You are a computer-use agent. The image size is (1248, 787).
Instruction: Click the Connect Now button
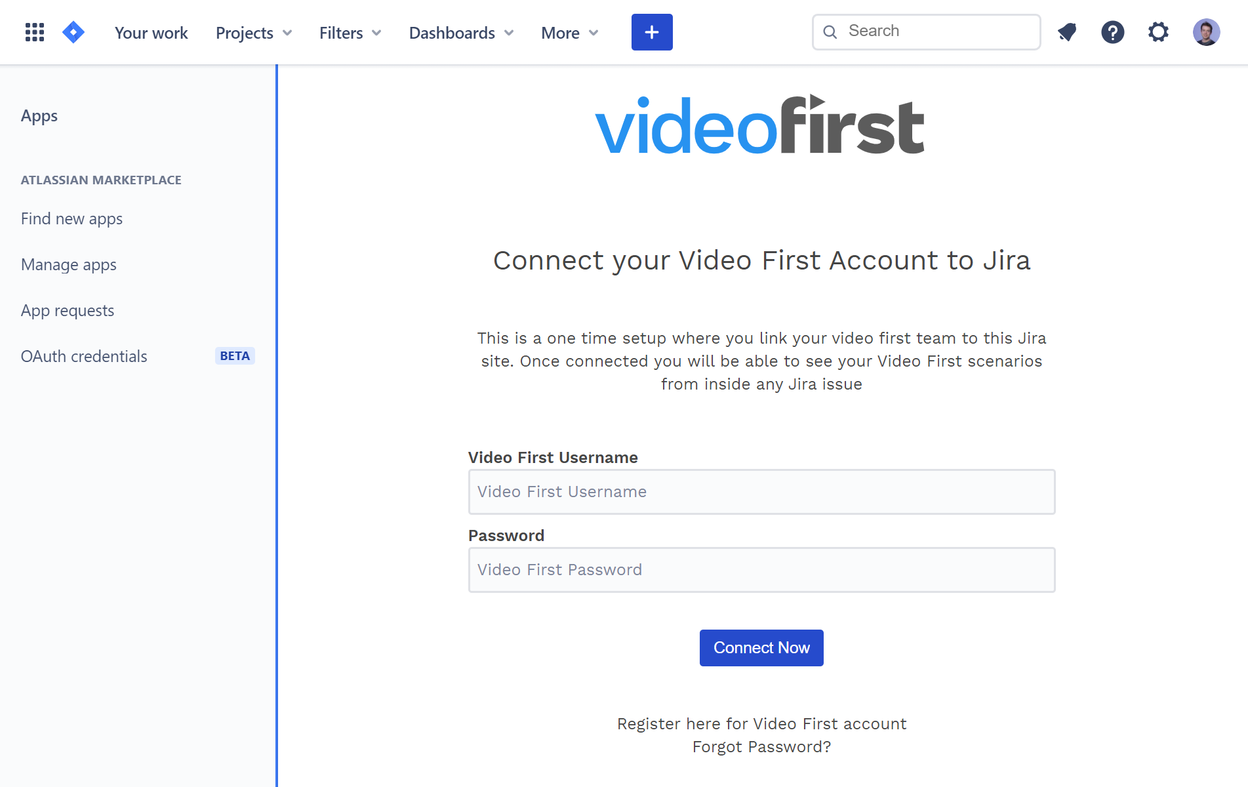pos(761,647)
